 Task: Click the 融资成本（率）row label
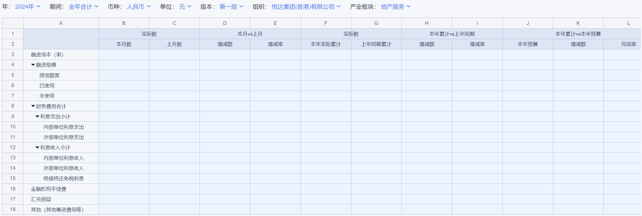pyautogui.click(x=47, y=55)
